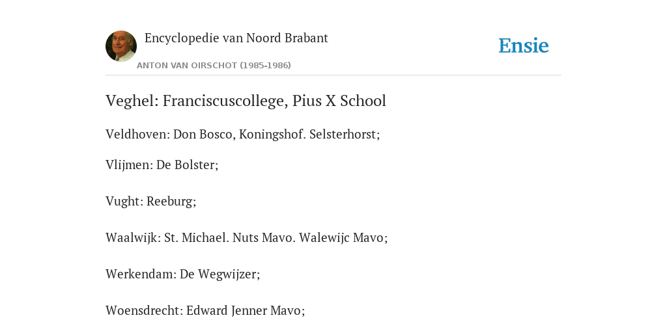Select the Veghel: Franciscuscollege heading

[246, 101]
